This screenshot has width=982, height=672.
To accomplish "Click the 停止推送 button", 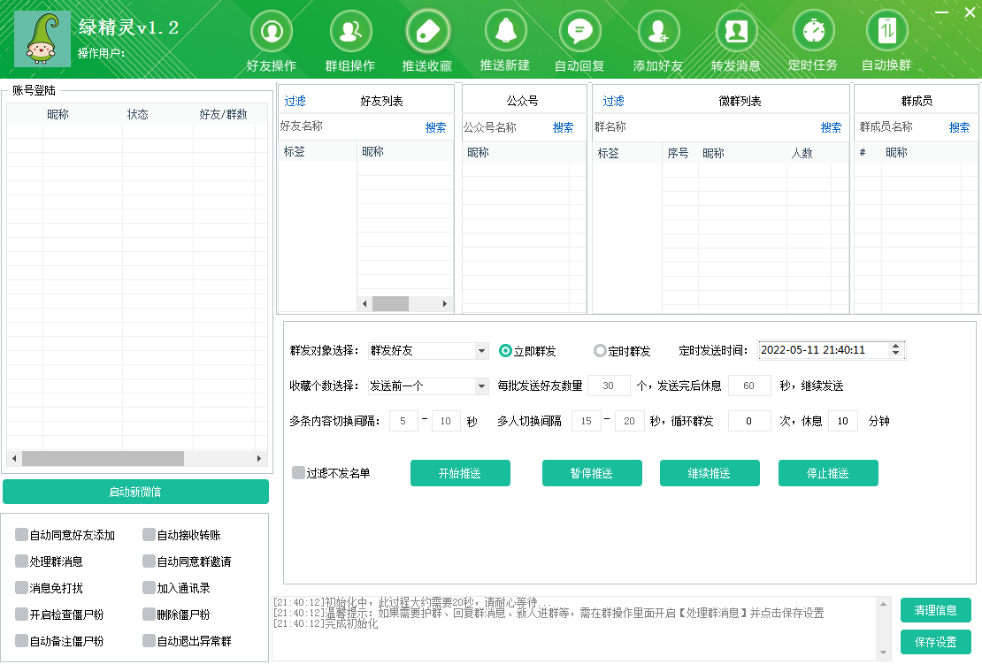I will coord(828,473).
